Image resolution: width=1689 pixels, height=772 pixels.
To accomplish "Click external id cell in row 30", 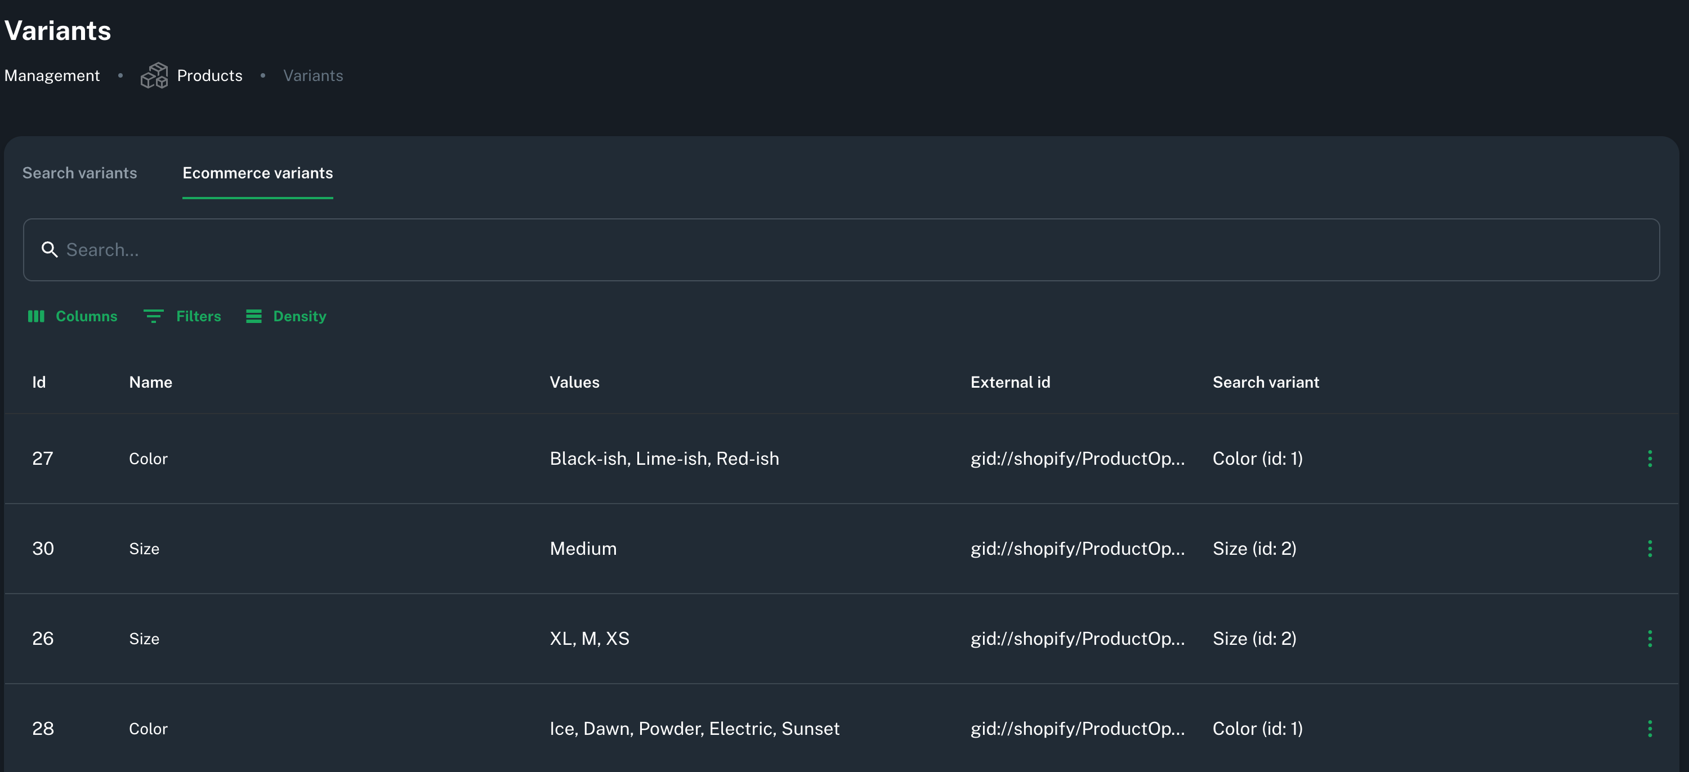I will tap(1077, 549).
